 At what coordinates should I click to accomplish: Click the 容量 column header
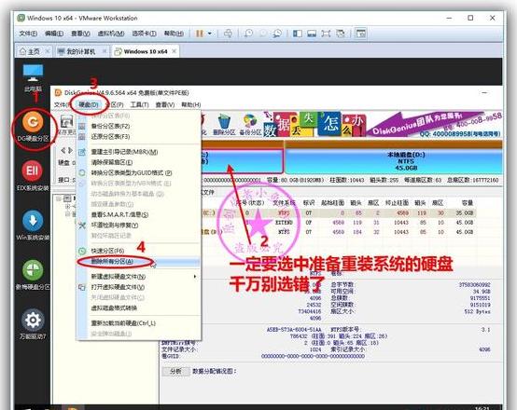[468, 203]
